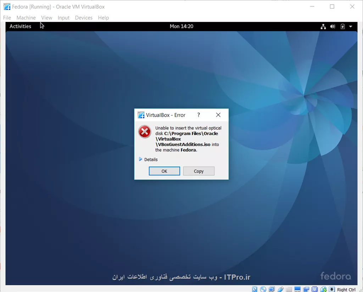Close the VirtualBox Error dialog
Image resolution: width=363 pixels, height=292 pixels.
click(x=218, y=115)
